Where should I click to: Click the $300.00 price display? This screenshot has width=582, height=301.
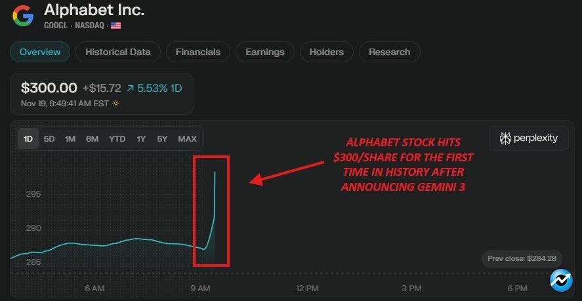[49, 87]
